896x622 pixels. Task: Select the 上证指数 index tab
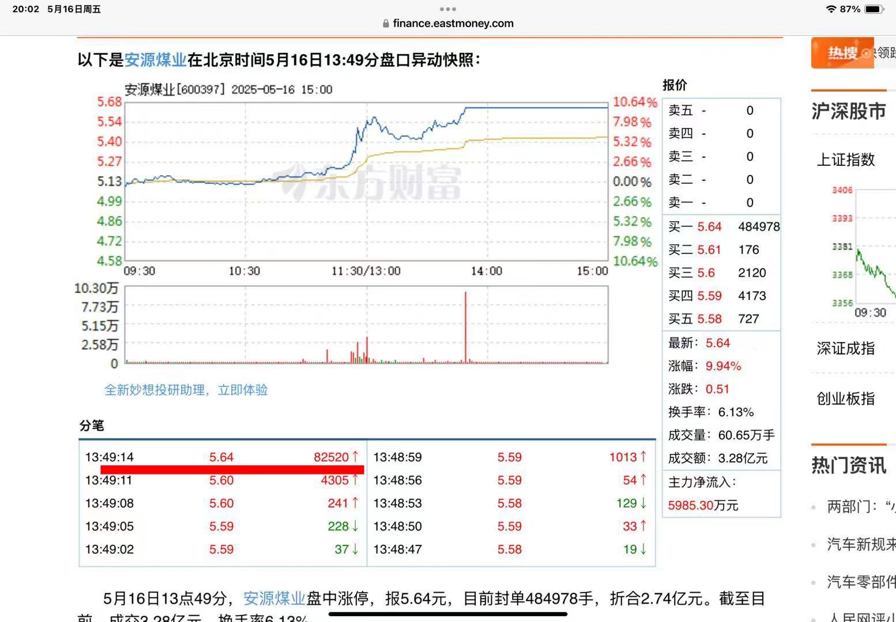tap(846, 160)
